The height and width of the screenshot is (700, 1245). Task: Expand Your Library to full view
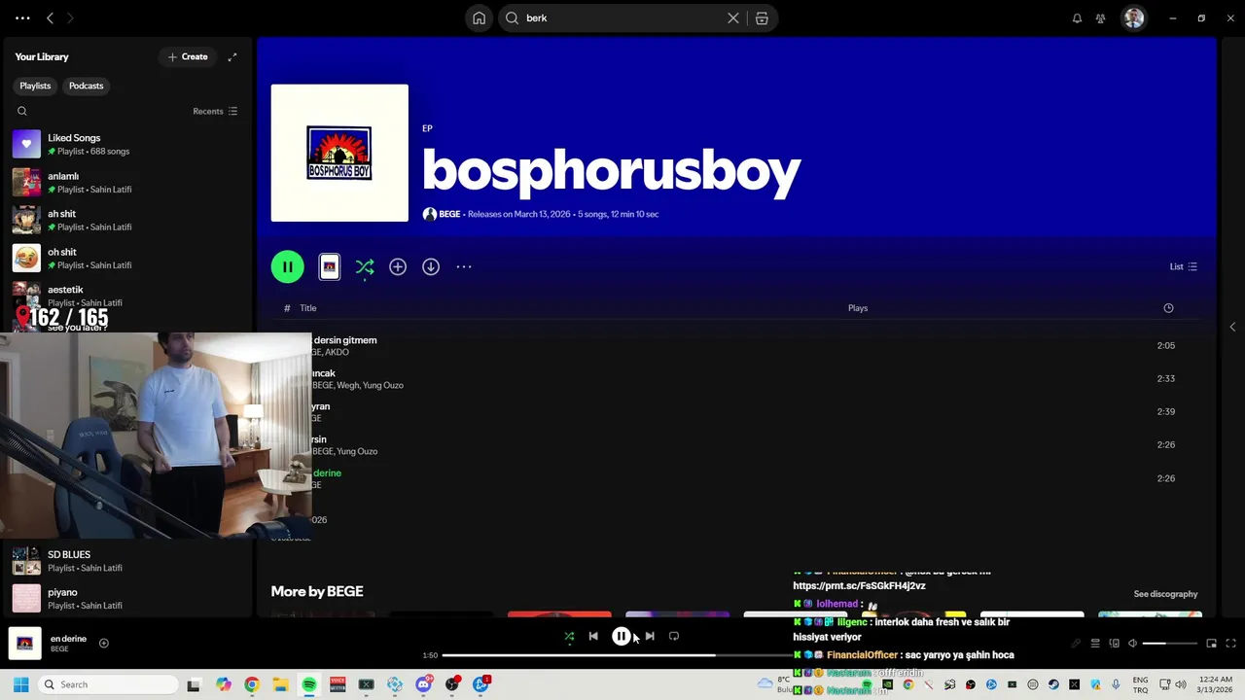coord(232,57)
